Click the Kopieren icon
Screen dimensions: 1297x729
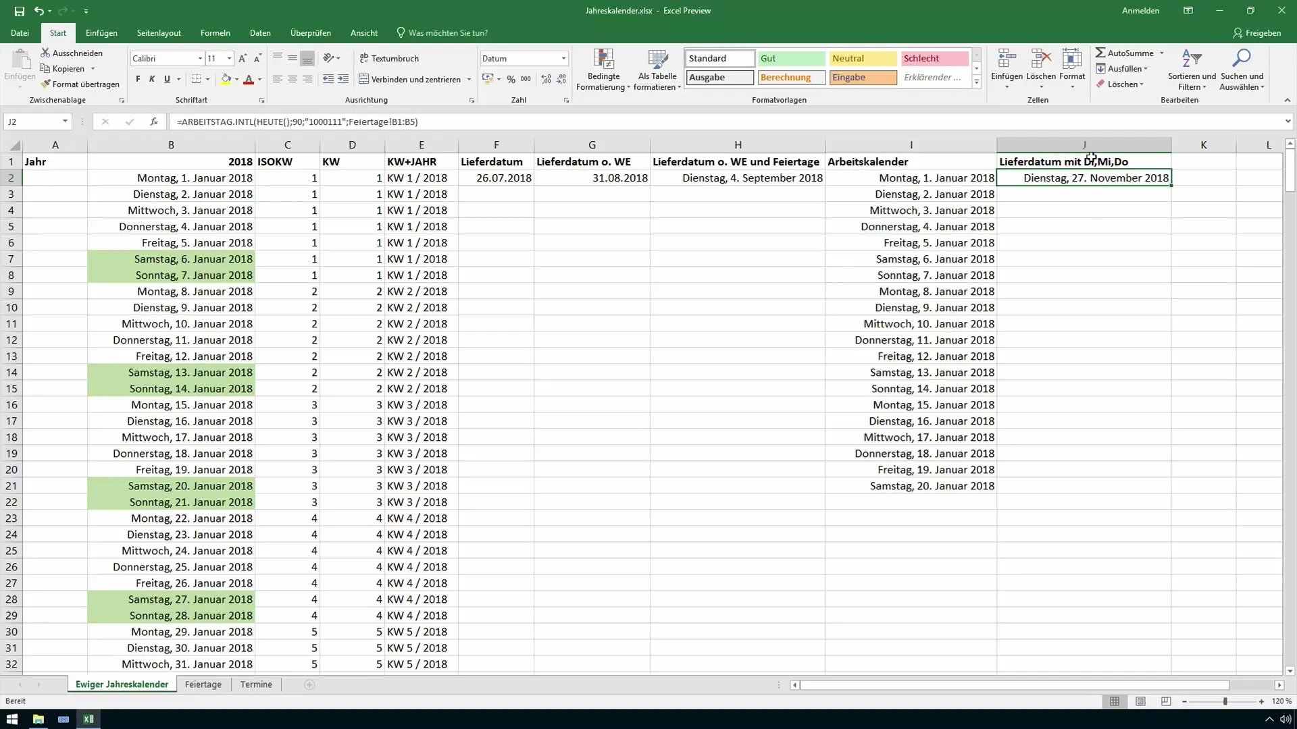pyautogui.click(x=45, y=68)
